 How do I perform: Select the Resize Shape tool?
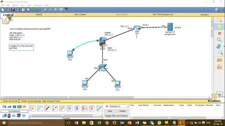pyautogui.click(x=220, y=53)
